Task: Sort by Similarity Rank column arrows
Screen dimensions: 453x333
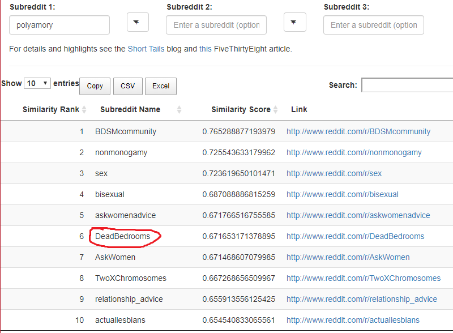Action: tap(84, 109)
